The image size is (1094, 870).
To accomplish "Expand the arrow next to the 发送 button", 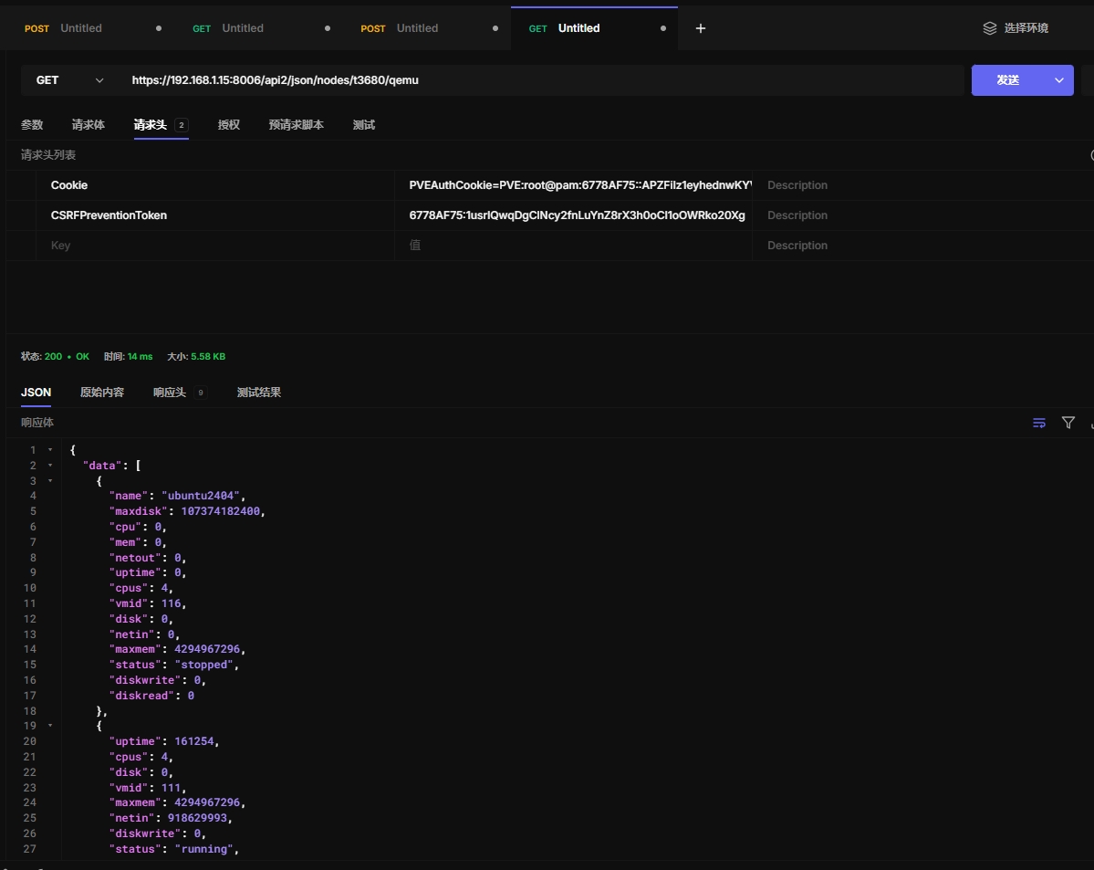I will tap(1059, 80).
